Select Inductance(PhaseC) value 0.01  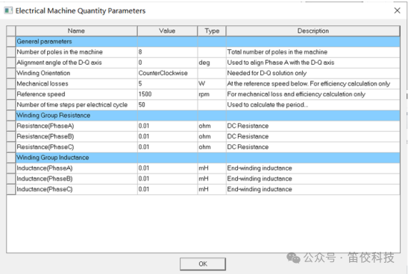pyautogui.click(x=167, y=189)
